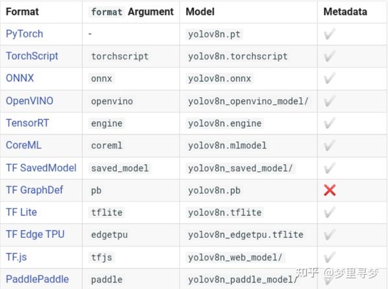Screen dimensions: 388x289
Task: Click the red X metadata icon for TF GraphDef
Action: (330, 190)
